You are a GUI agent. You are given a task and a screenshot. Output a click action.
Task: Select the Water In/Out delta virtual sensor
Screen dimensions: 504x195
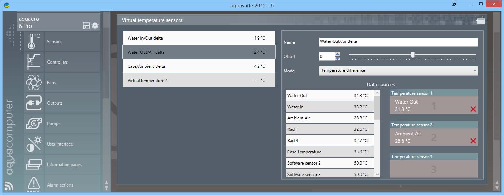pyautogui.click(x=199, y=38)
